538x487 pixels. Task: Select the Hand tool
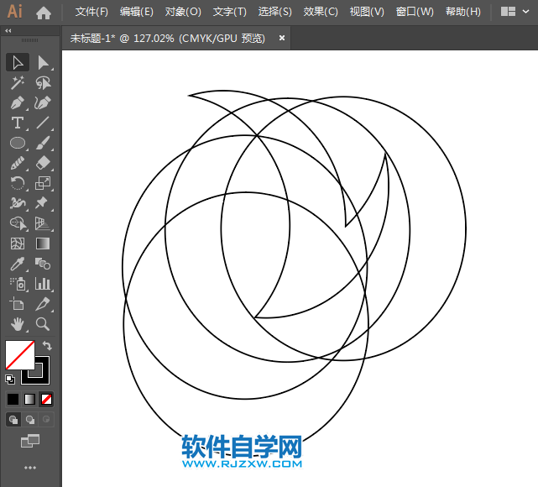18,324
